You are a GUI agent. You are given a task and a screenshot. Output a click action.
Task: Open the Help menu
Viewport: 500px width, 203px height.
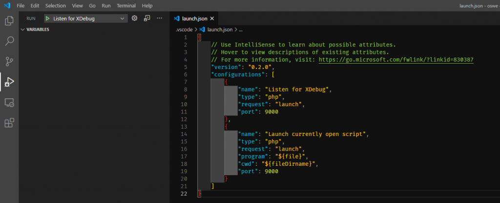pos(147,6)
